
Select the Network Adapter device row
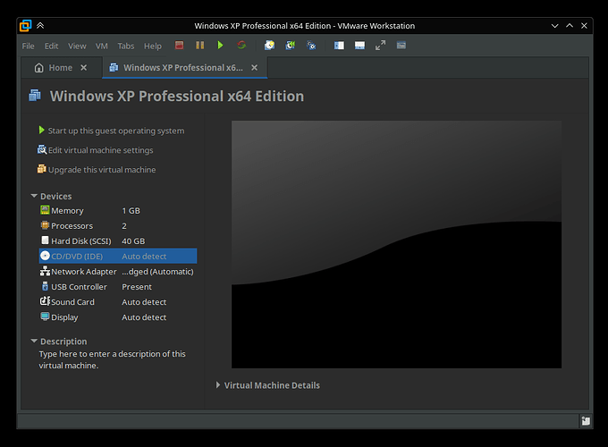[118, 272]
